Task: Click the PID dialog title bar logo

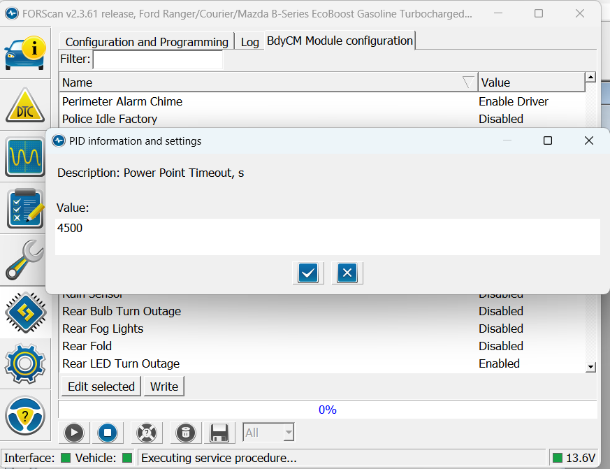Action: click(x=59, y=141)
